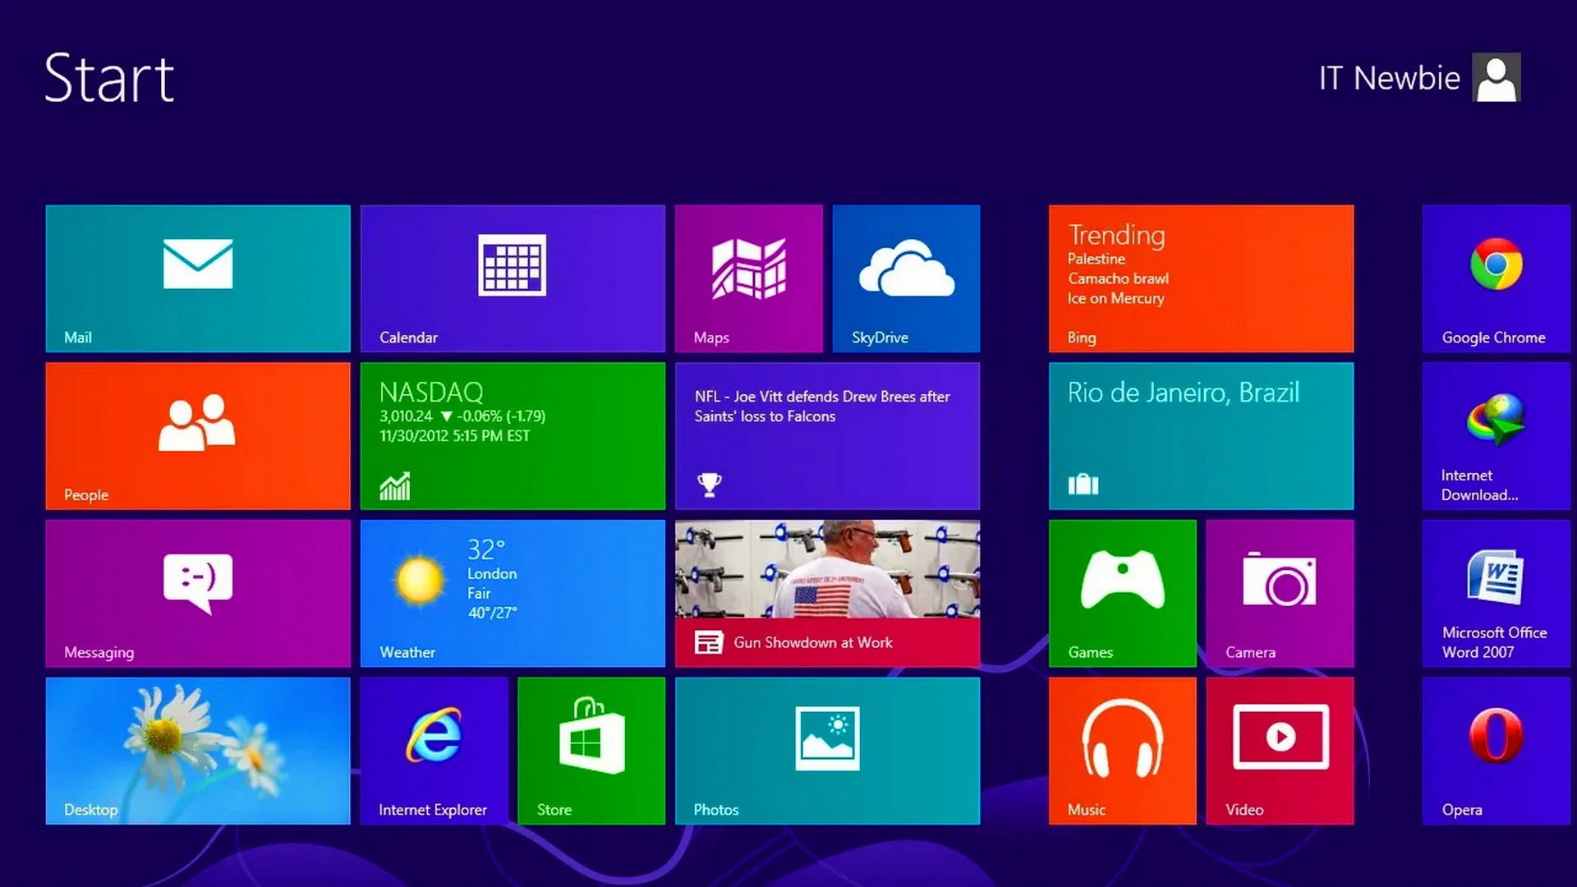Open the Music headphones tile
The image size is (1577, 887).
coord(1122,751)
